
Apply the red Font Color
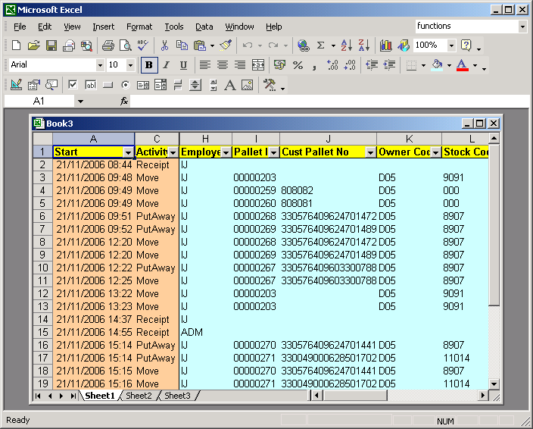463,65
